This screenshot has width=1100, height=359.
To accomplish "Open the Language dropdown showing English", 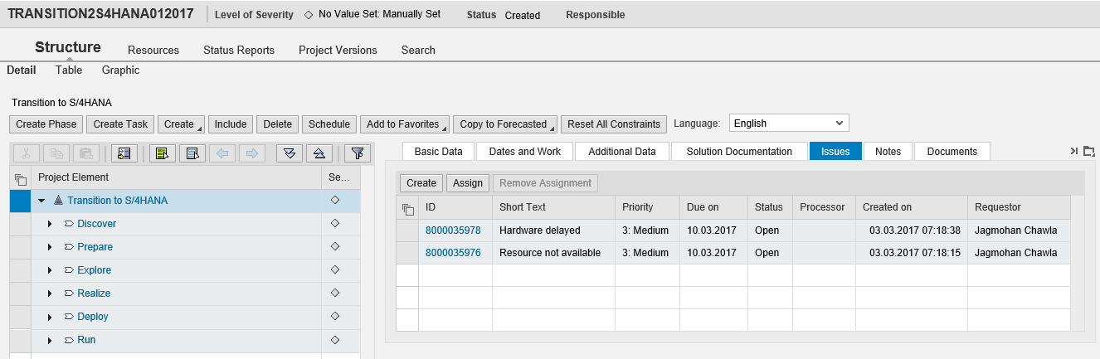I will 789,123.
